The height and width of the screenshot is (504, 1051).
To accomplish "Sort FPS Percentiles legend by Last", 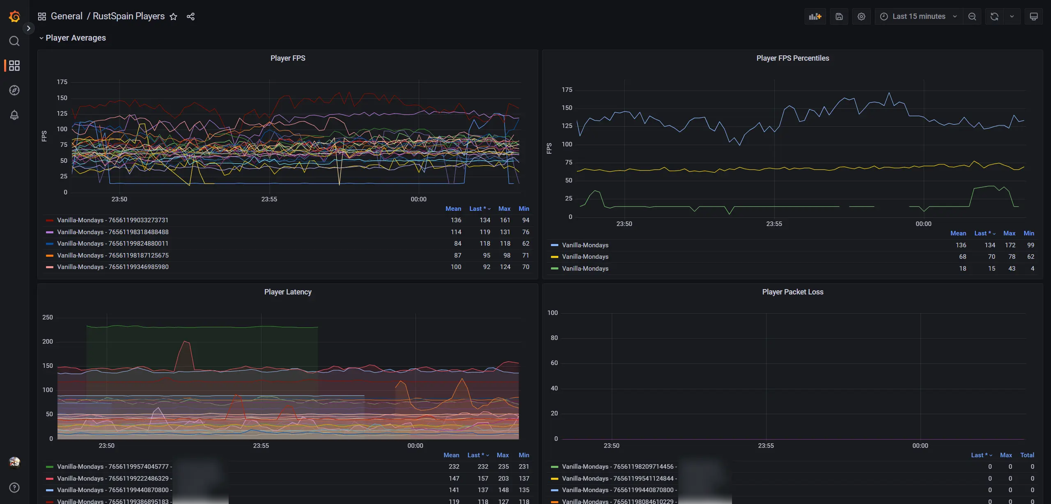I will [985, 233].
